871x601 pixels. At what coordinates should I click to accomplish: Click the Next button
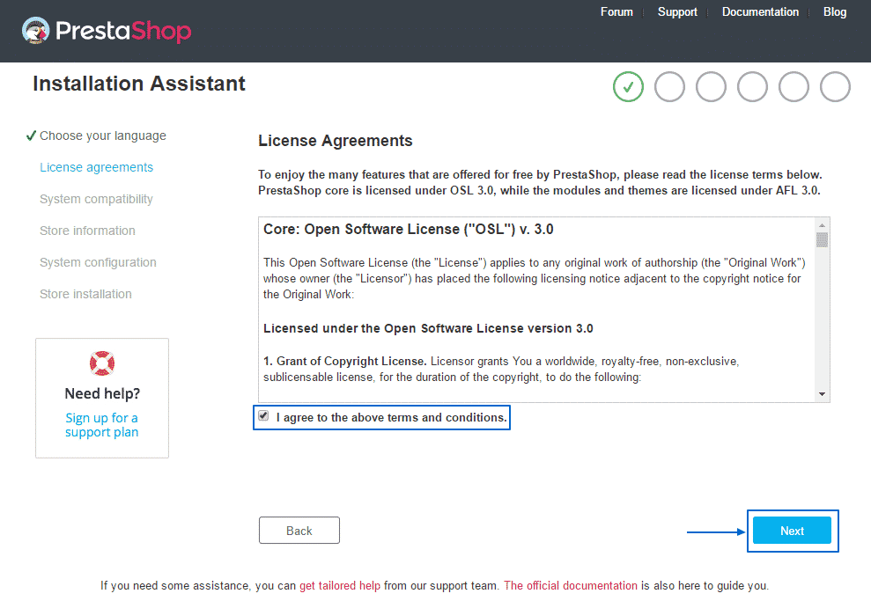pyautogui.click(x=792, y=531)
